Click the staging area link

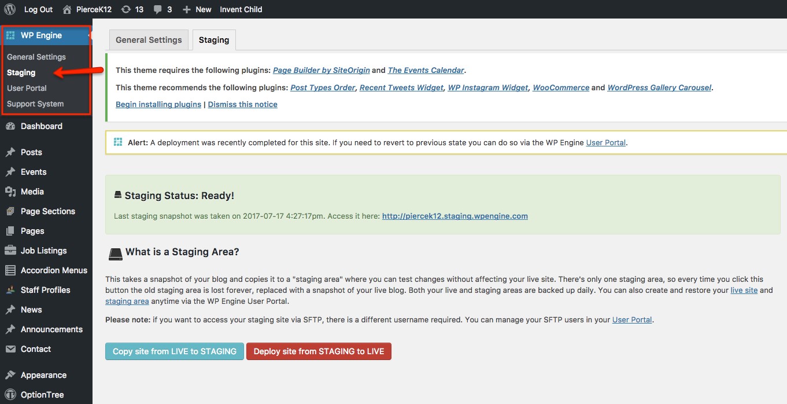(x=127, y=301)
